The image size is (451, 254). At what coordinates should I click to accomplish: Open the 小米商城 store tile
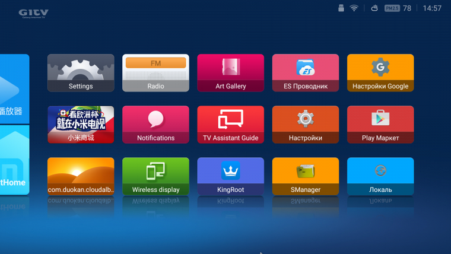81,125
